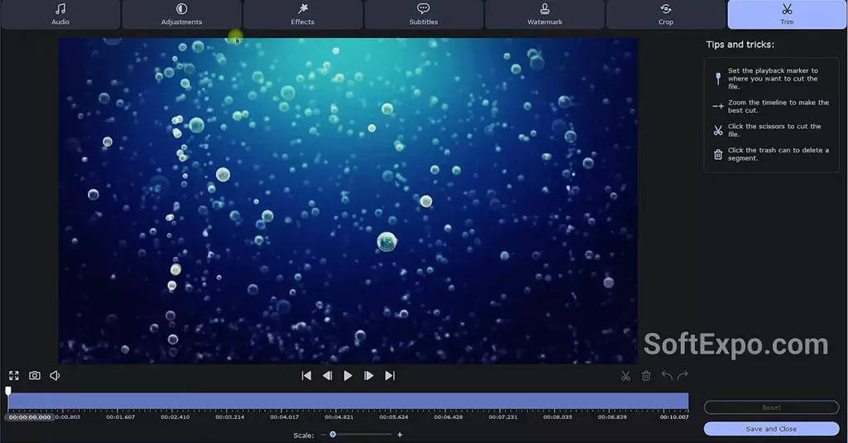Click the 00:01.607 timeline label
The image size is (848, 443).
pyautogui.click(x=121, y=417)
